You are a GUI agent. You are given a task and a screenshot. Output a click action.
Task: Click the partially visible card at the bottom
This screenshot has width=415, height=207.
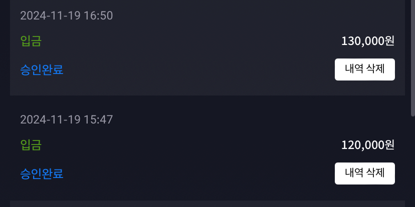click(207, 204)
